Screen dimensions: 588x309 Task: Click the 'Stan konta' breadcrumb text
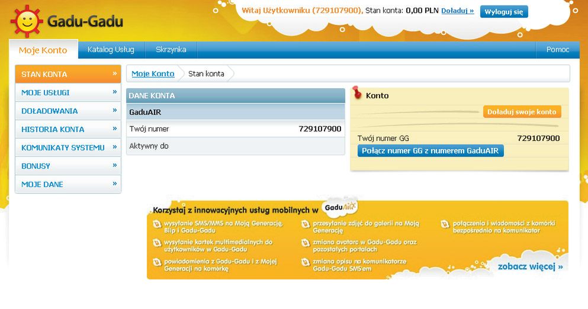pos(206,73)
